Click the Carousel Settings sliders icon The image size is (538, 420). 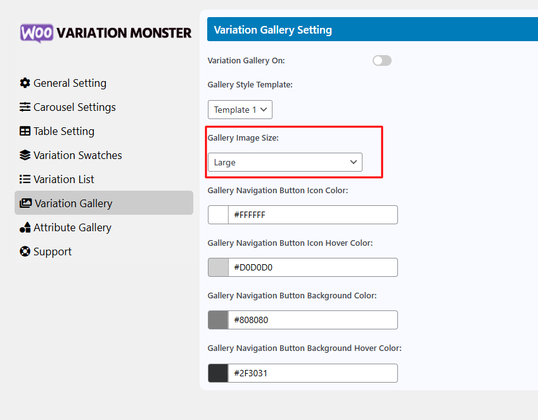[x=25, y=107]
